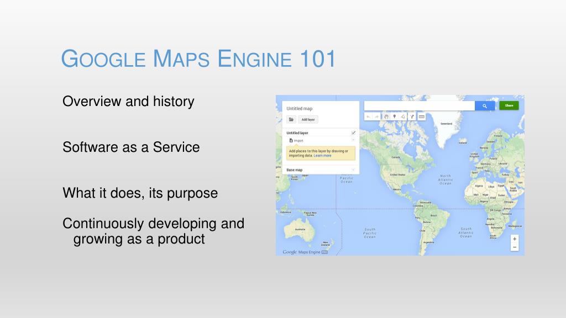The width and height of the screenshot is (566, 318).
Task: Click the Google Maps Engine logo
Action: coord(305,252)
